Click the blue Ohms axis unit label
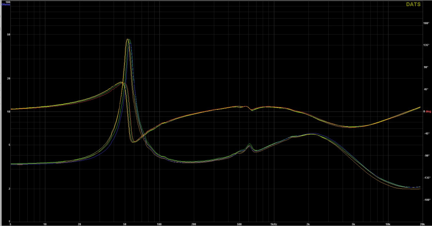The width and height of the screenshot is (432, 226). pos(6,5)
